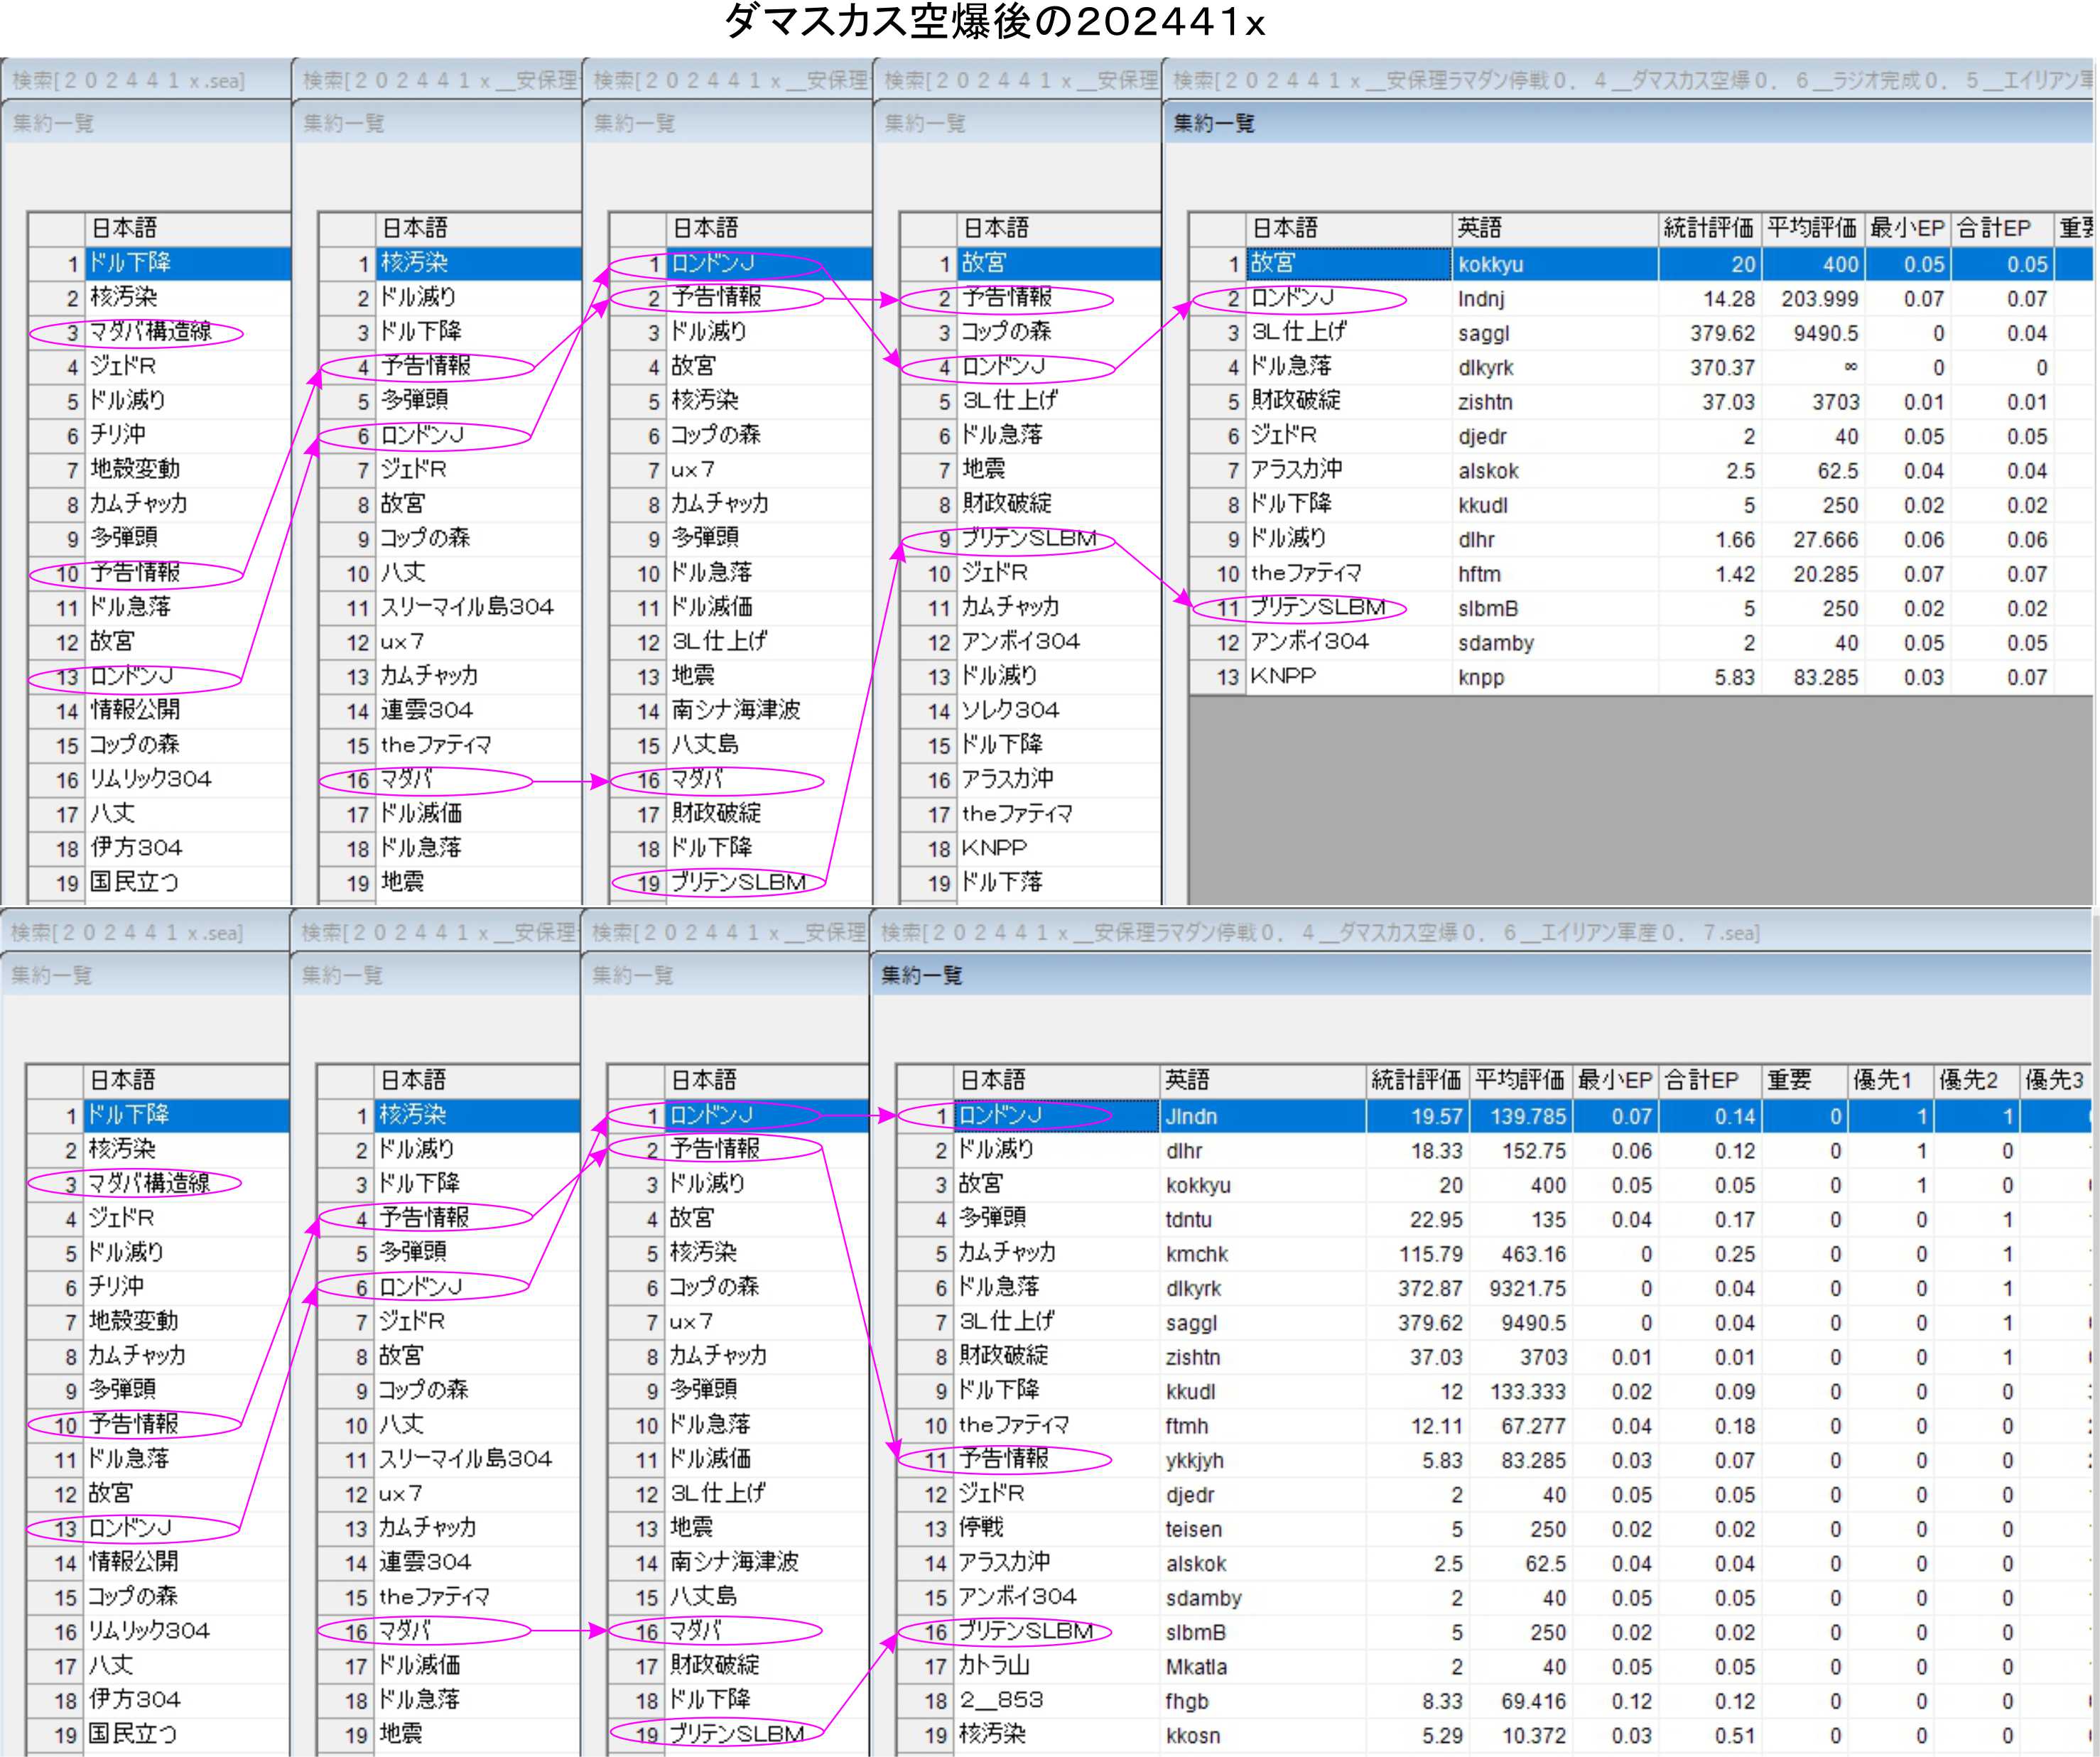Select the fhgb English cell
2100x1757 pixels.
point(1262,1701)
